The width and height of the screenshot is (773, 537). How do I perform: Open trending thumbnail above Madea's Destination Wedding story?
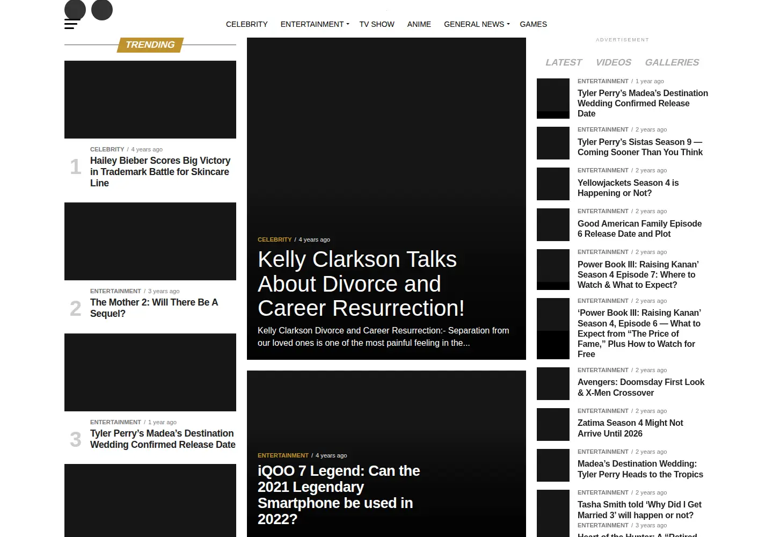coord(150,372)
